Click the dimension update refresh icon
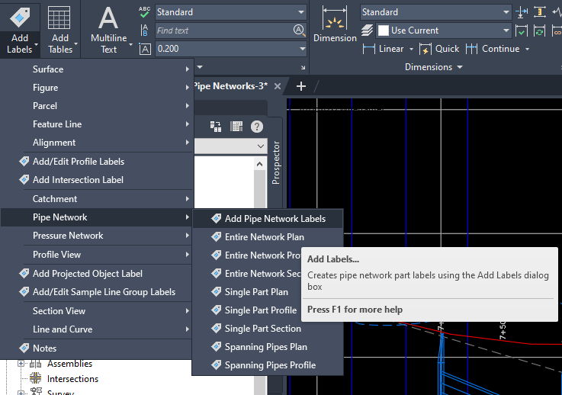This screenshot has width=562, height=395. 539,31
